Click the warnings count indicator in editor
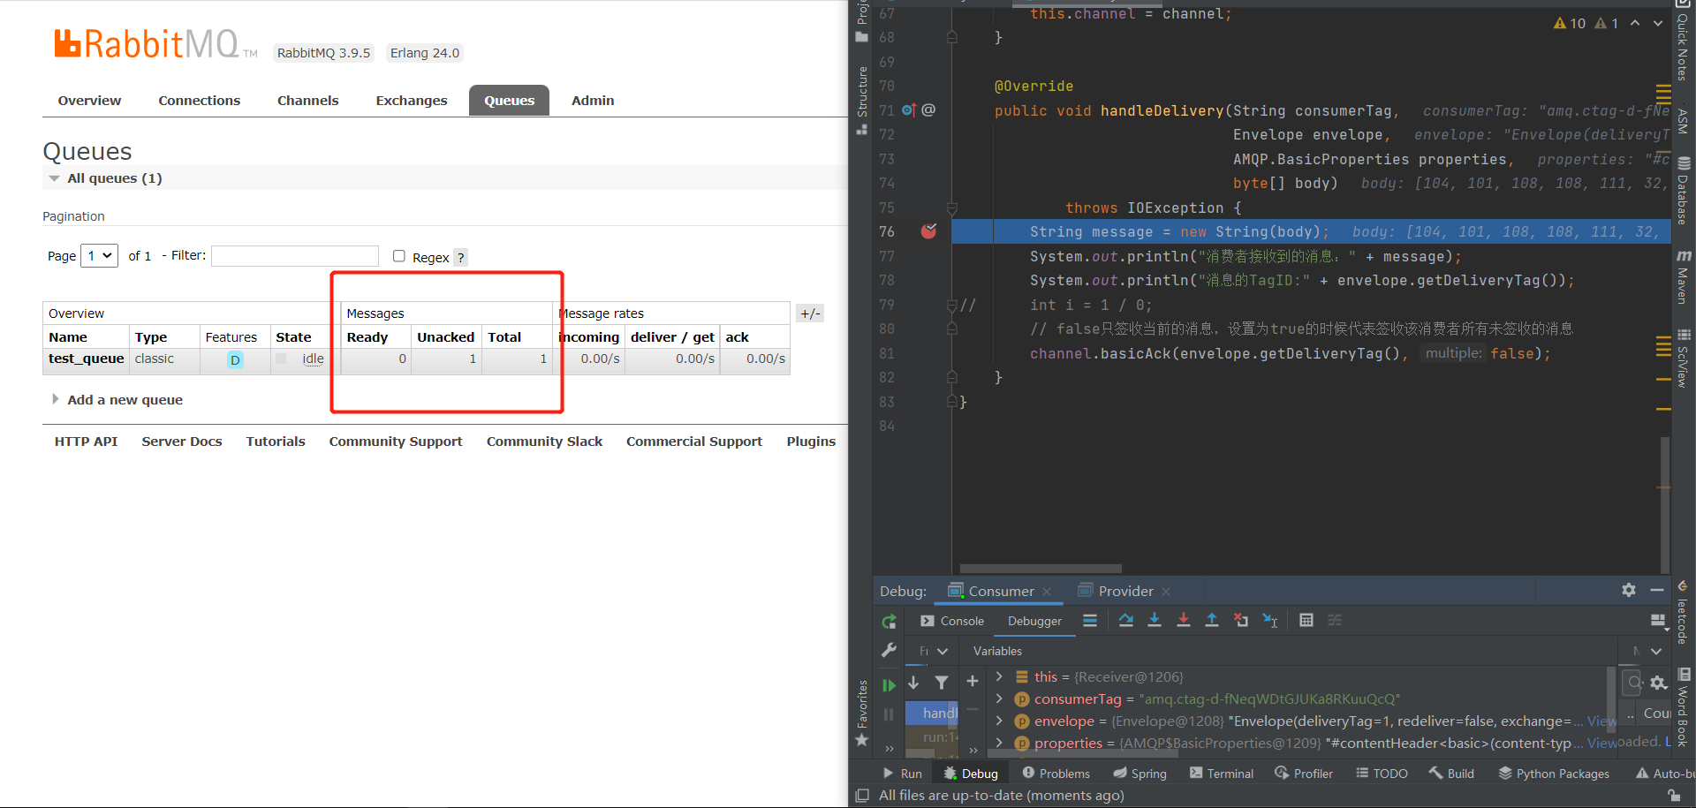 (1570, 24)
